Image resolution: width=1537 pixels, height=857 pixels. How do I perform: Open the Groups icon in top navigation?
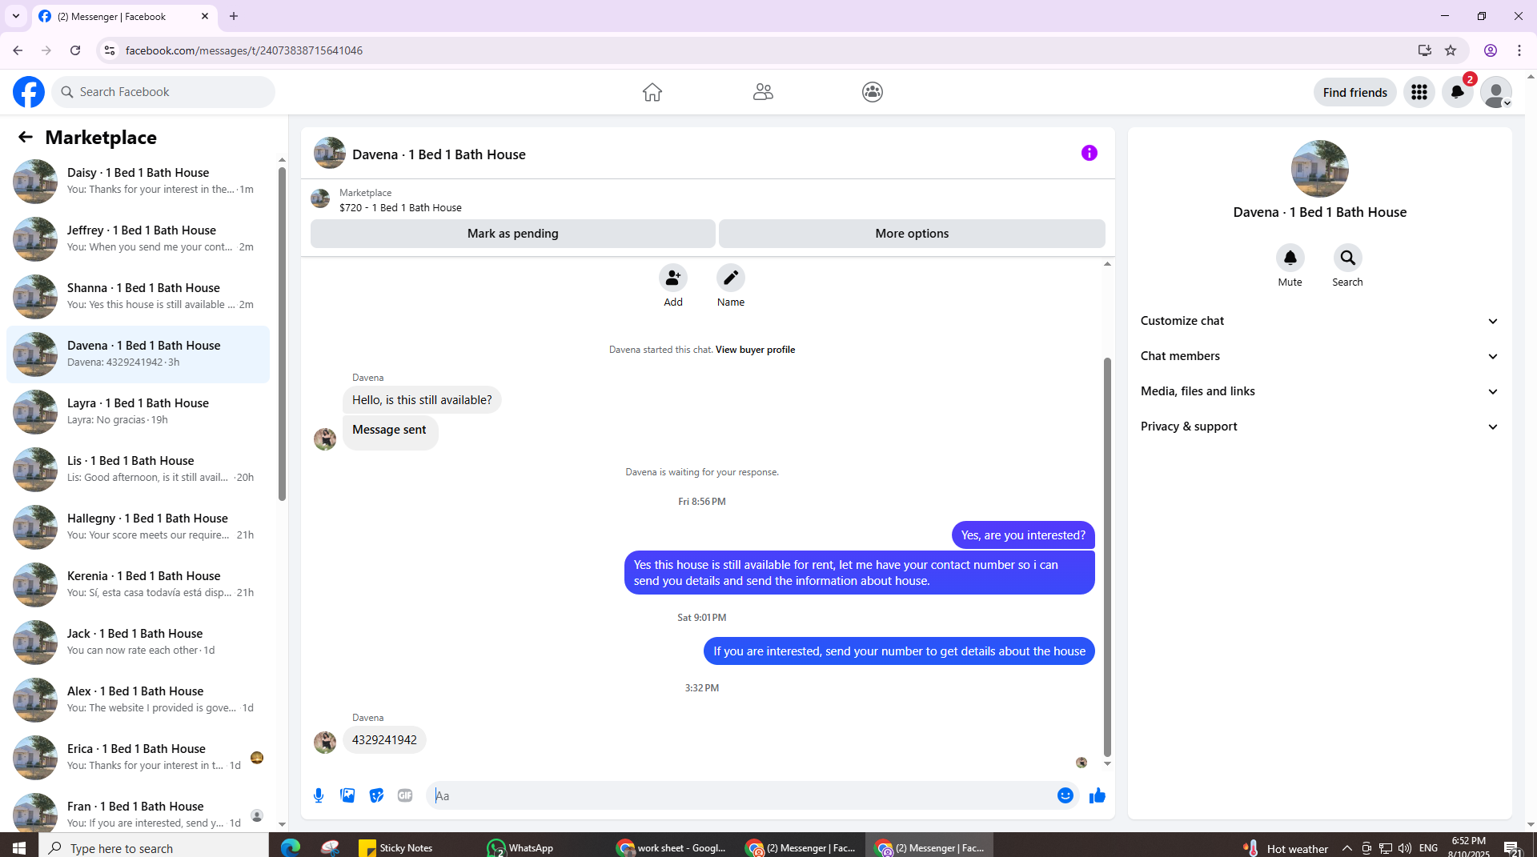tap(873, 92)
